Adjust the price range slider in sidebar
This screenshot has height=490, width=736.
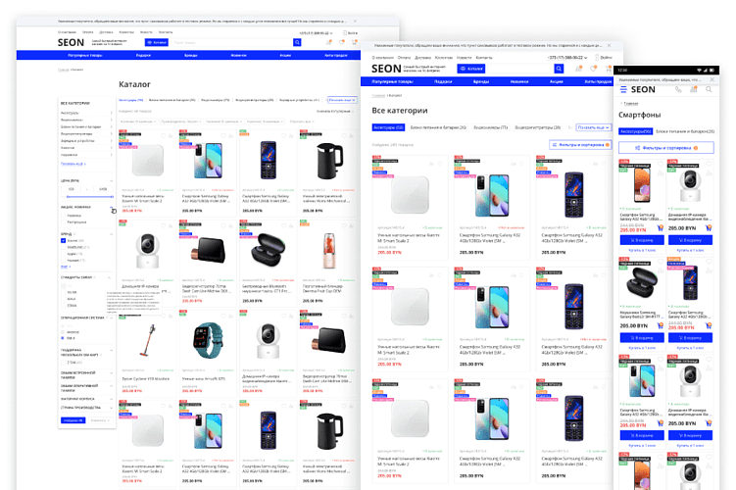pos(86,197)
